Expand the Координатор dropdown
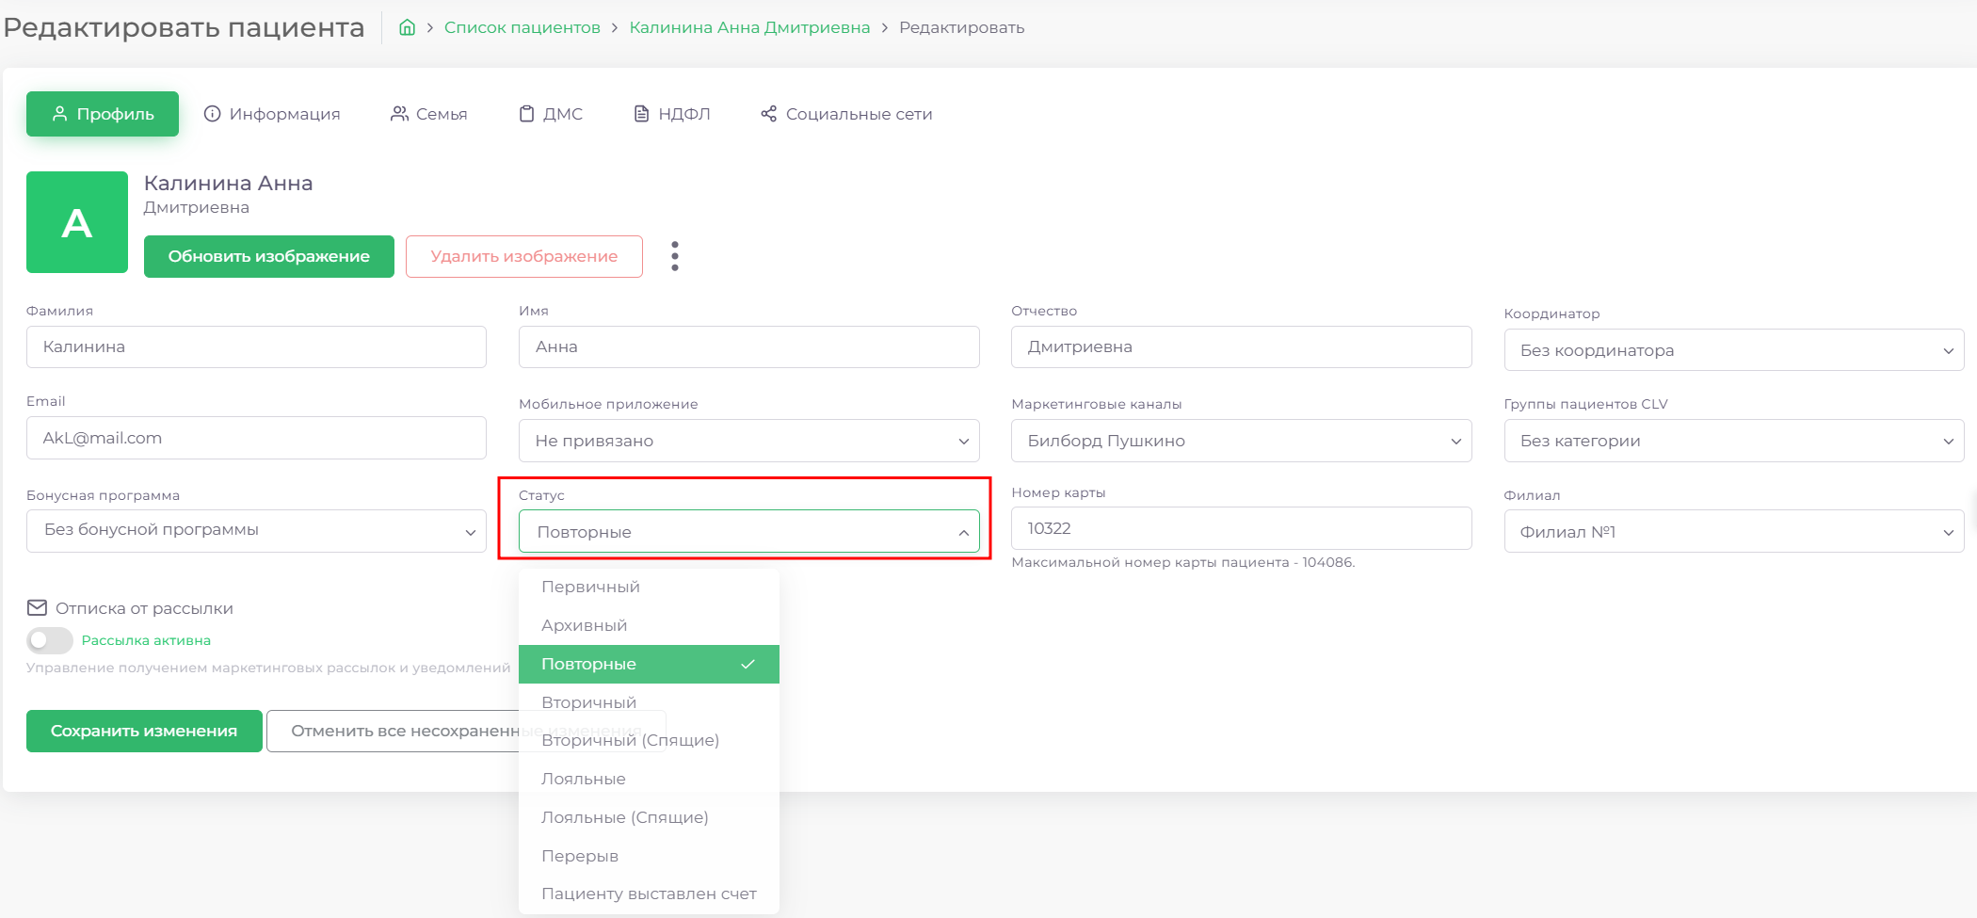Viewport: 1977px width, 918px height. click(x=1734, y=350)
